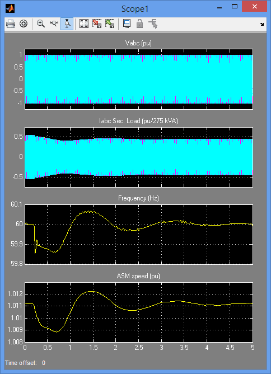The height and width of the screenshot is (374, 271).
Task: Click the Print icon in the scope toolbar
Action: point(11,24)
